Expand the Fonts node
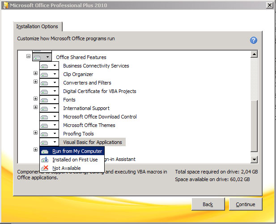Viewport: 276px width, 224px height. (35, 98)
